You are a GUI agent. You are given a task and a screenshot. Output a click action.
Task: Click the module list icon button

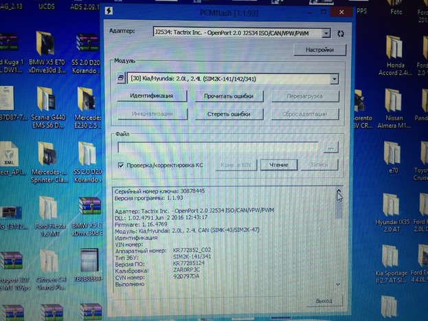[x=121, y=80]
